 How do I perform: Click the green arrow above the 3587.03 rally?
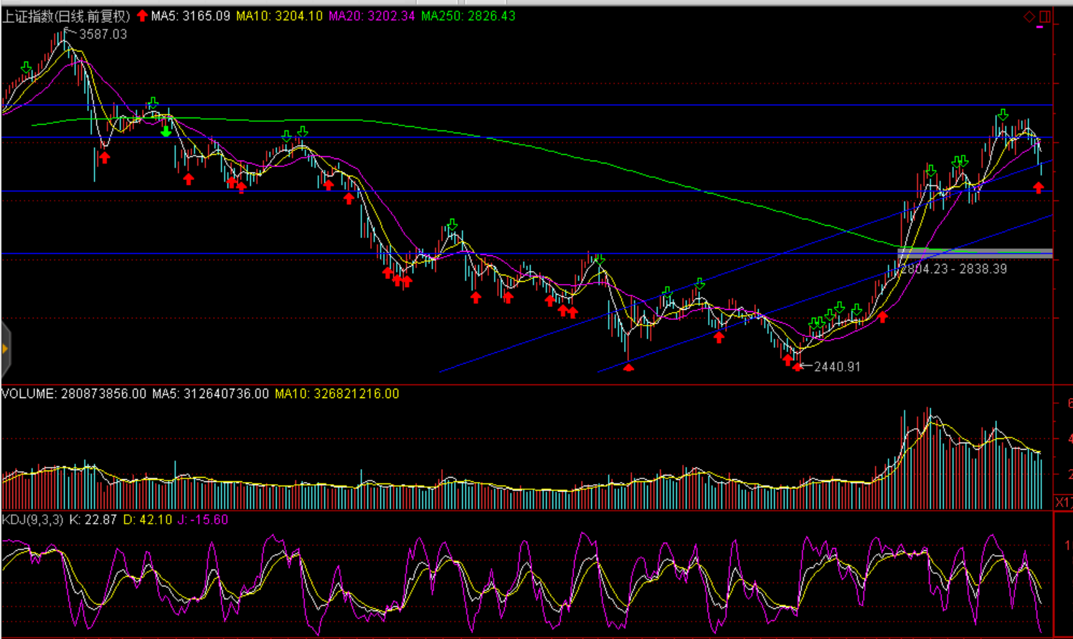[x=27, y=68]
